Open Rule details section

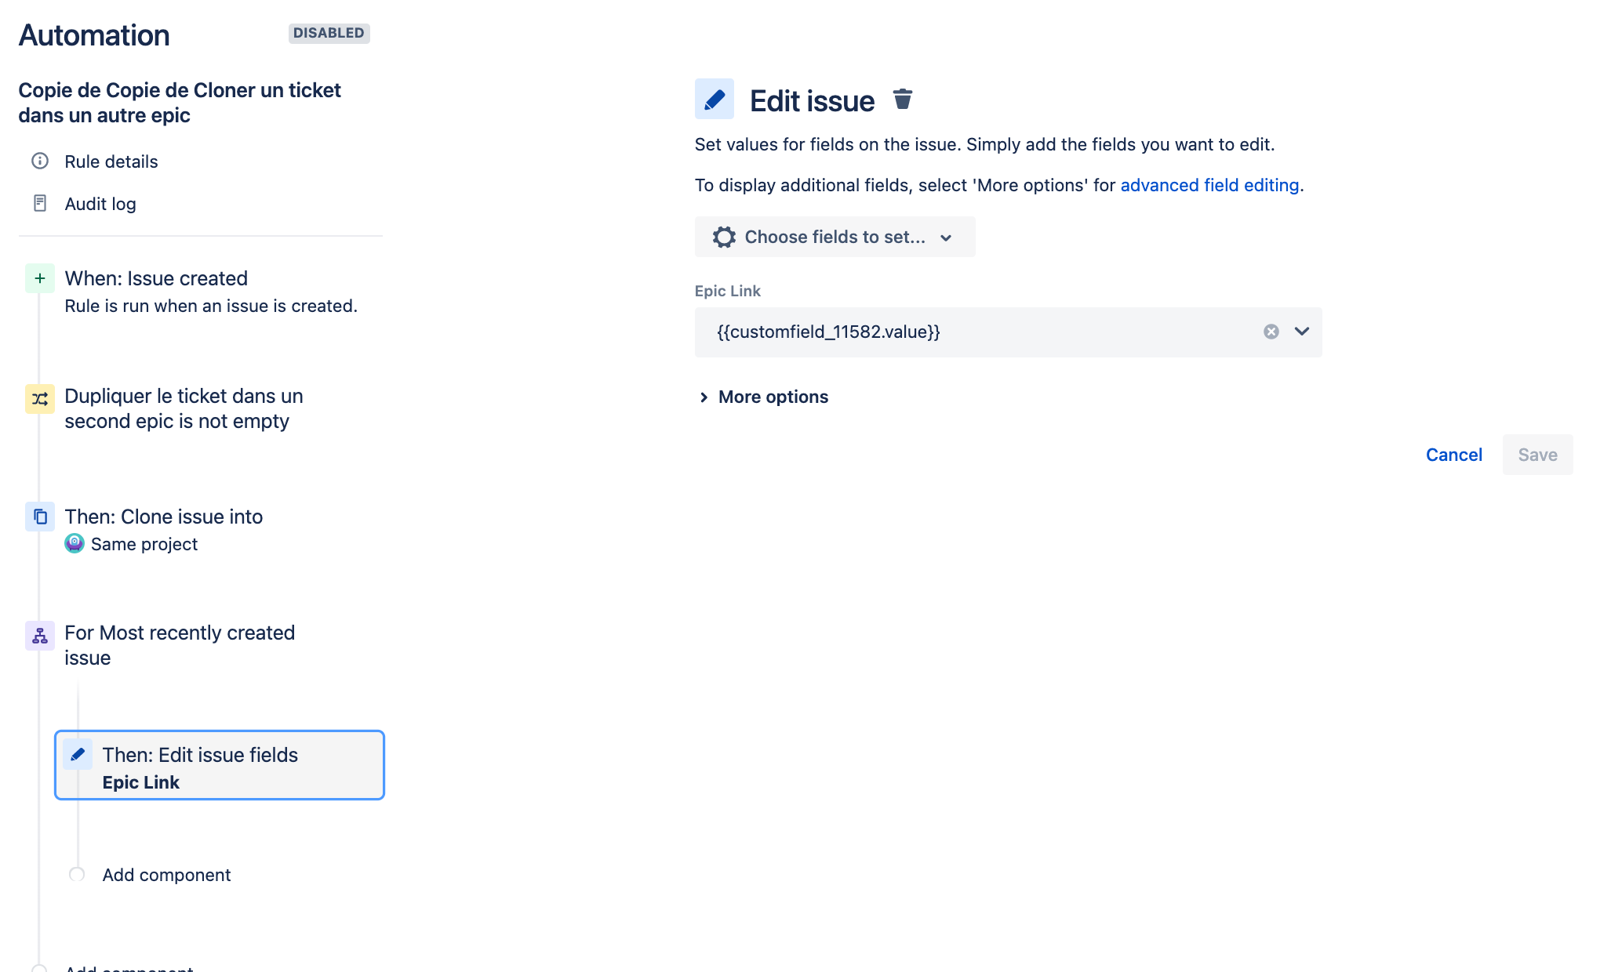click(111, 161)
